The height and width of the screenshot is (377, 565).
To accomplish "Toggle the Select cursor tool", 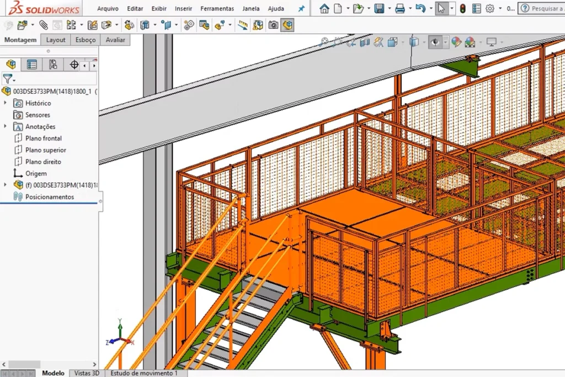I will (441, 9).
